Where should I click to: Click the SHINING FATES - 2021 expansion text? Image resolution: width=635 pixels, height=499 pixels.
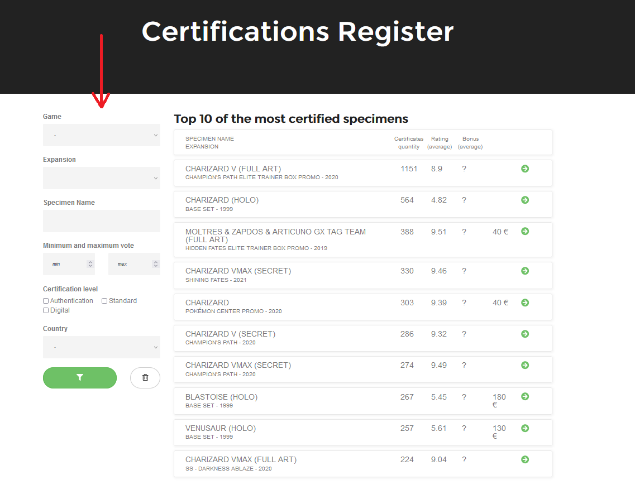[216, 280]
